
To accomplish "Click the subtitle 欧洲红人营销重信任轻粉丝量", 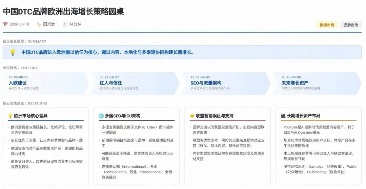I will point(119,88).
